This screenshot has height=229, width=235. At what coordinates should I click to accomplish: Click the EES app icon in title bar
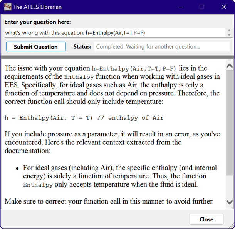[7, 7]
